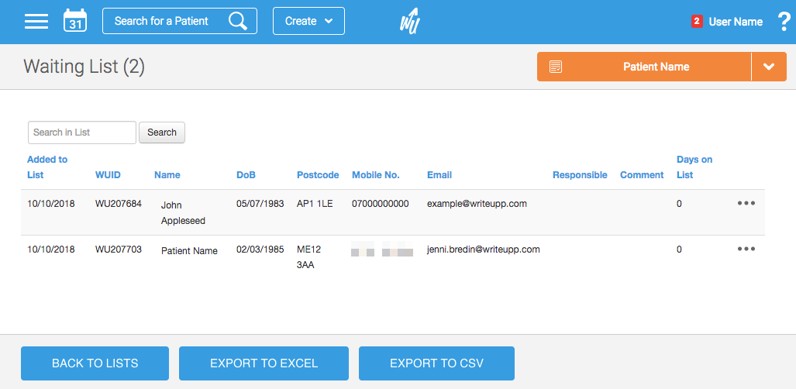
Task: Sort list by the DoB column
Action: click(x=246, y=175)
